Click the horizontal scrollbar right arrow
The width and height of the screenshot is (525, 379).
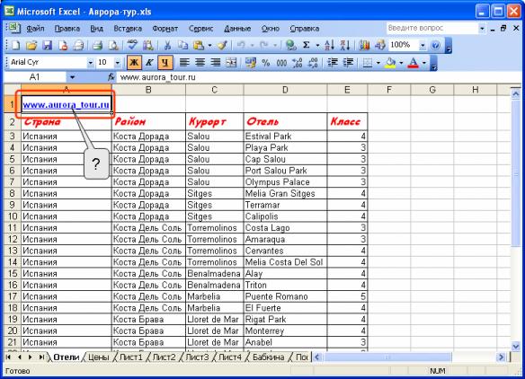(501, 357)
